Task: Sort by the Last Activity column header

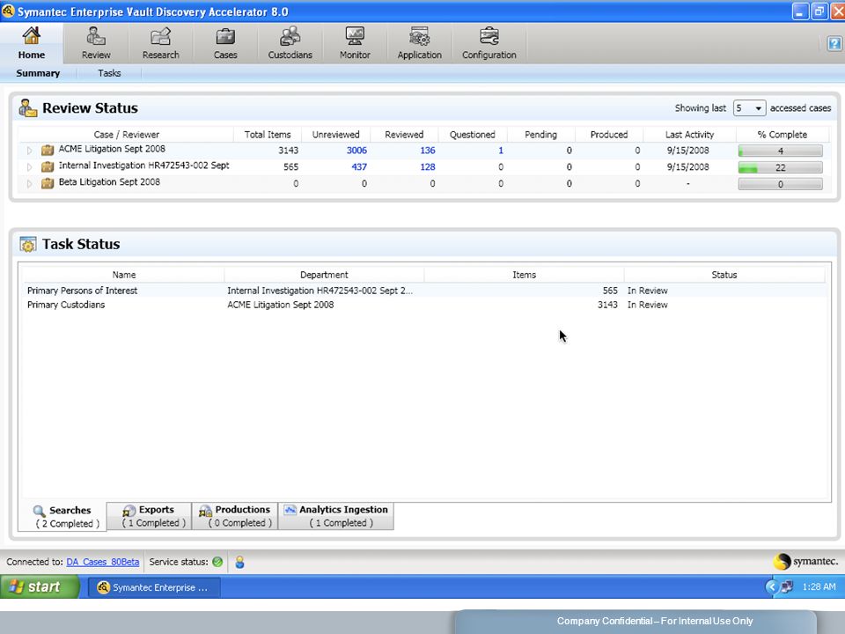Action: tap(689, 134)
